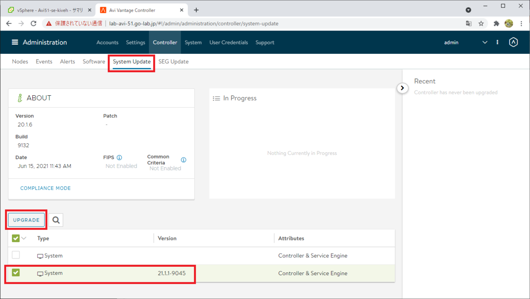Uncheck the 21.1.1-9045 System row checkbox

click(x=16, y=273)
